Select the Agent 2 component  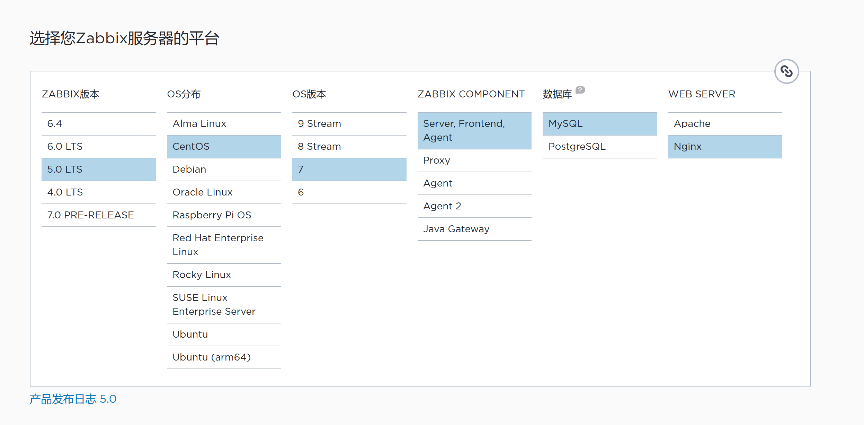pyautogui.click(x=474, y=206)
